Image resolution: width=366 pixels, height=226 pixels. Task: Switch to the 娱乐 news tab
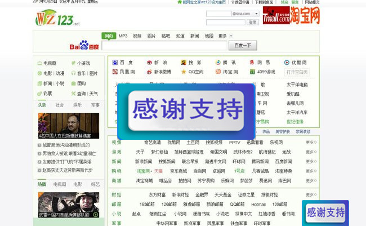coord(77,105)
